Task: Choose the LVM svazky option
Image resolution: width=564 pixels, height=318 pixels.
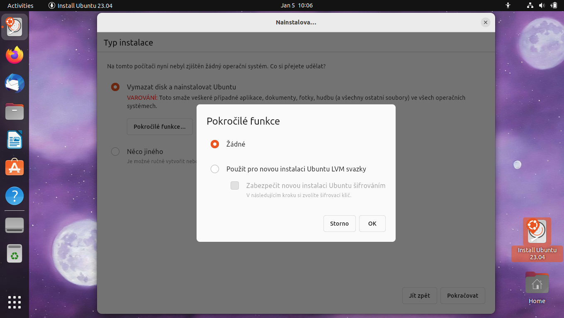Action: 215,169
